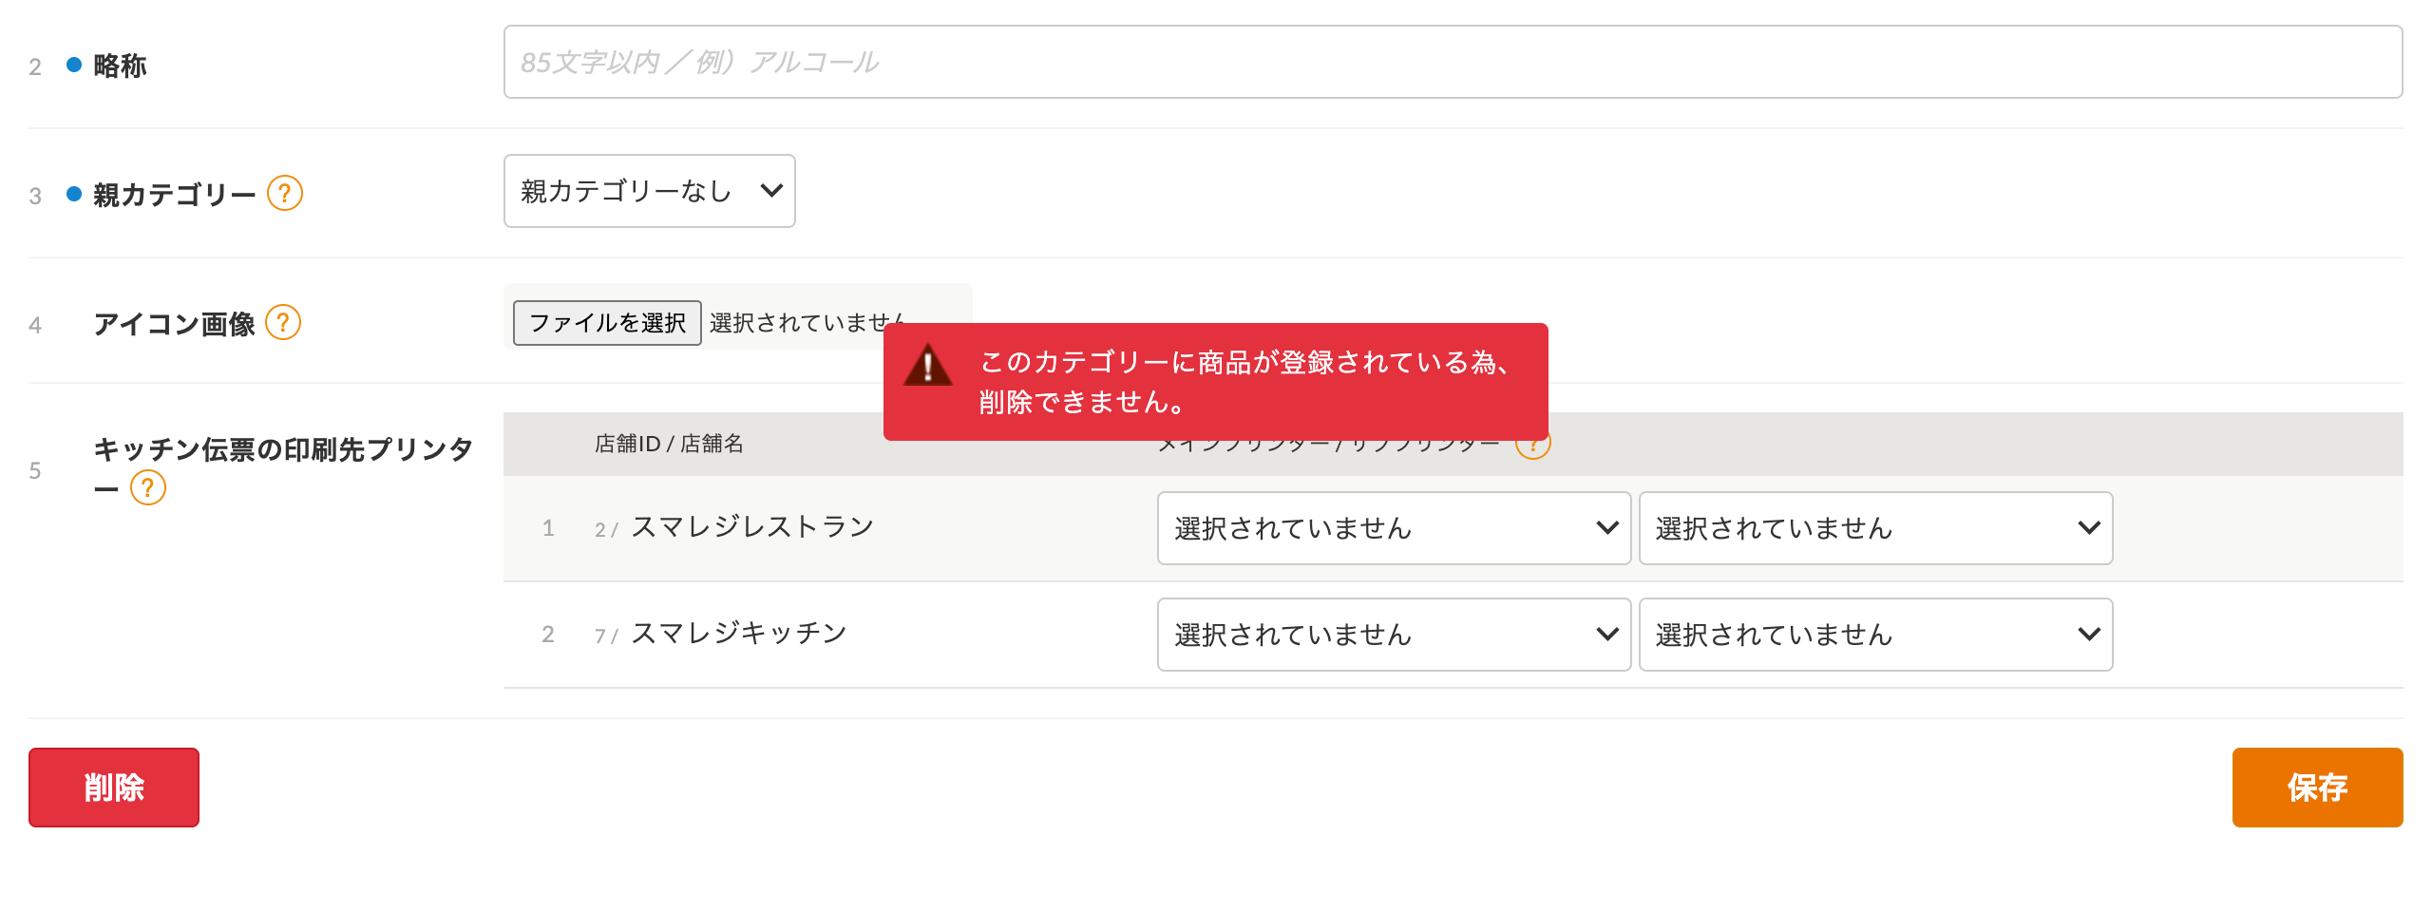The height and width of the screenshot is (912, 2432).
Task: Open main printer dropdown for スマレジキッチン
Action: coord(1394,635)
